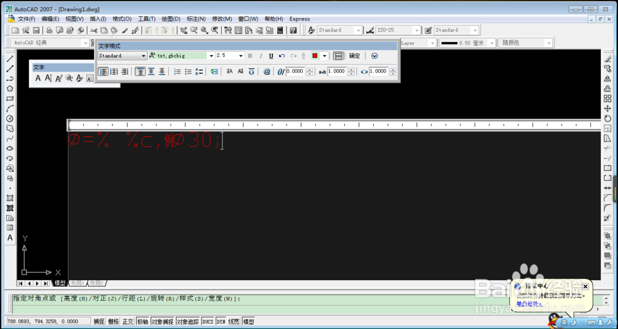Undo the last text edit in text formatting bar
Viewport: 618px width, 329px height.
pos(282,56)
